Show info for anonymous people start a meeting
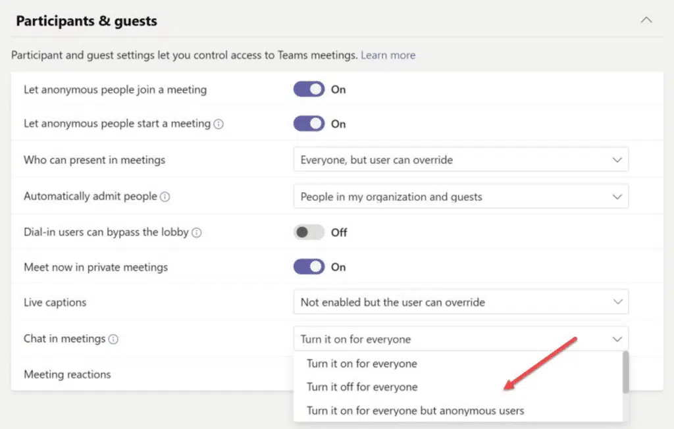This screenshot has height=429, width=674. pyautogui.click(x=219, y=124)
